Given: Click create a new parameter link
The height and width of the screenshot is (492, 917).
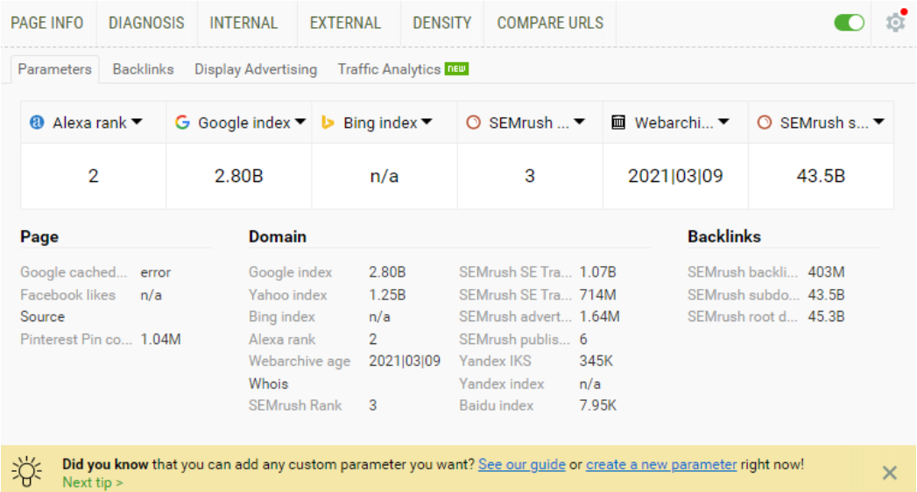Looking at the screenshot, I should pyautogui.click(x=661, y=465).
